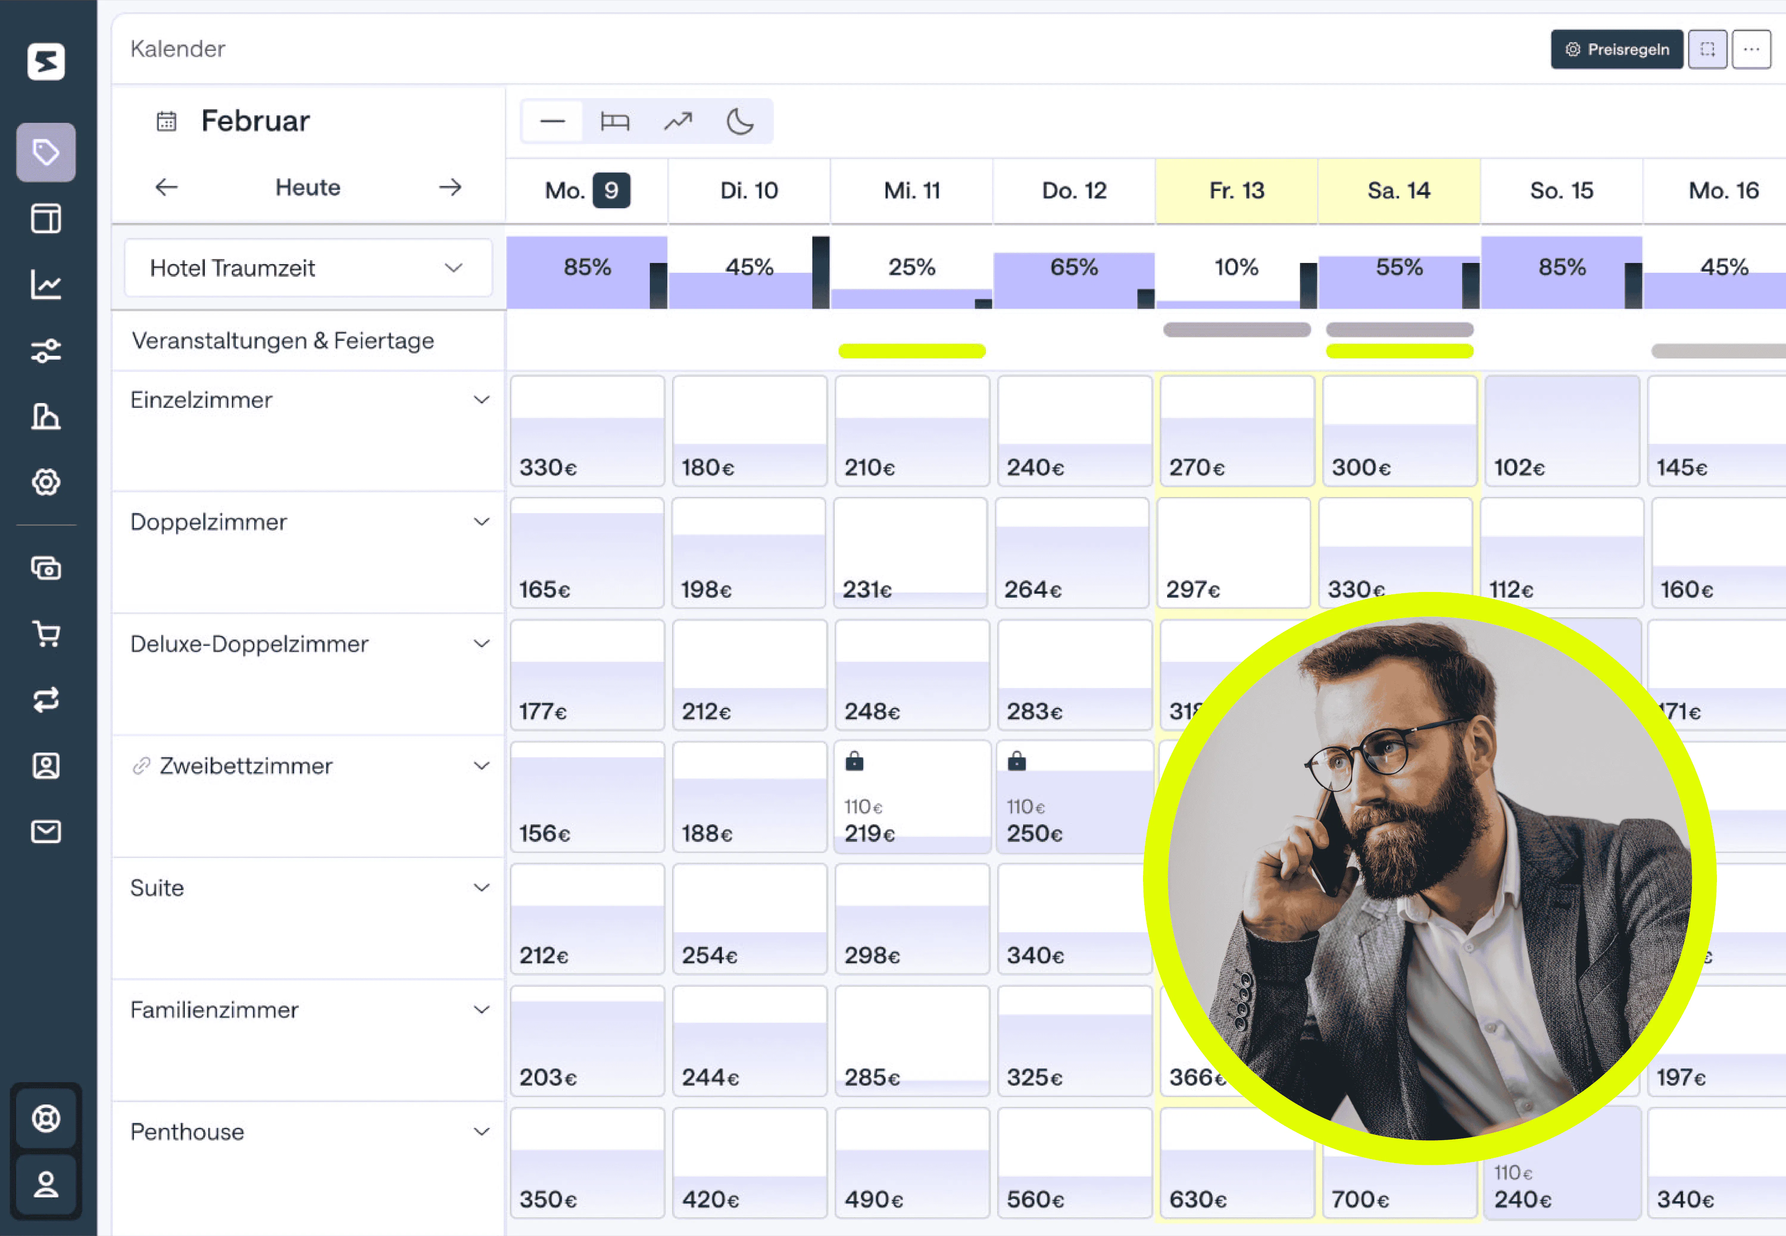This screenshot has width=1786, height=1236.
Task: Switch to the moon nights view
Action: click(740, 122)
